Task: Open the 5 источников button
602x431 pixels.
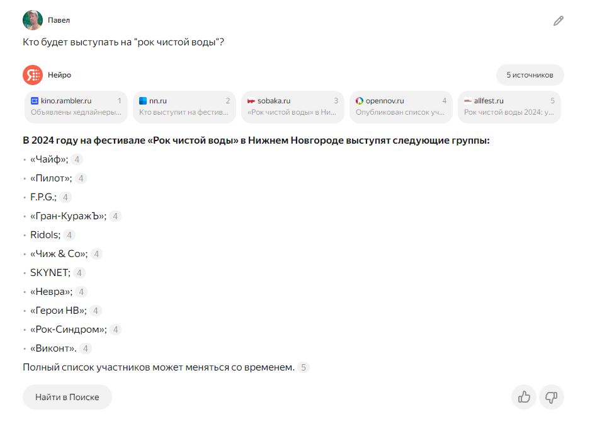Action: pos(530,75)
